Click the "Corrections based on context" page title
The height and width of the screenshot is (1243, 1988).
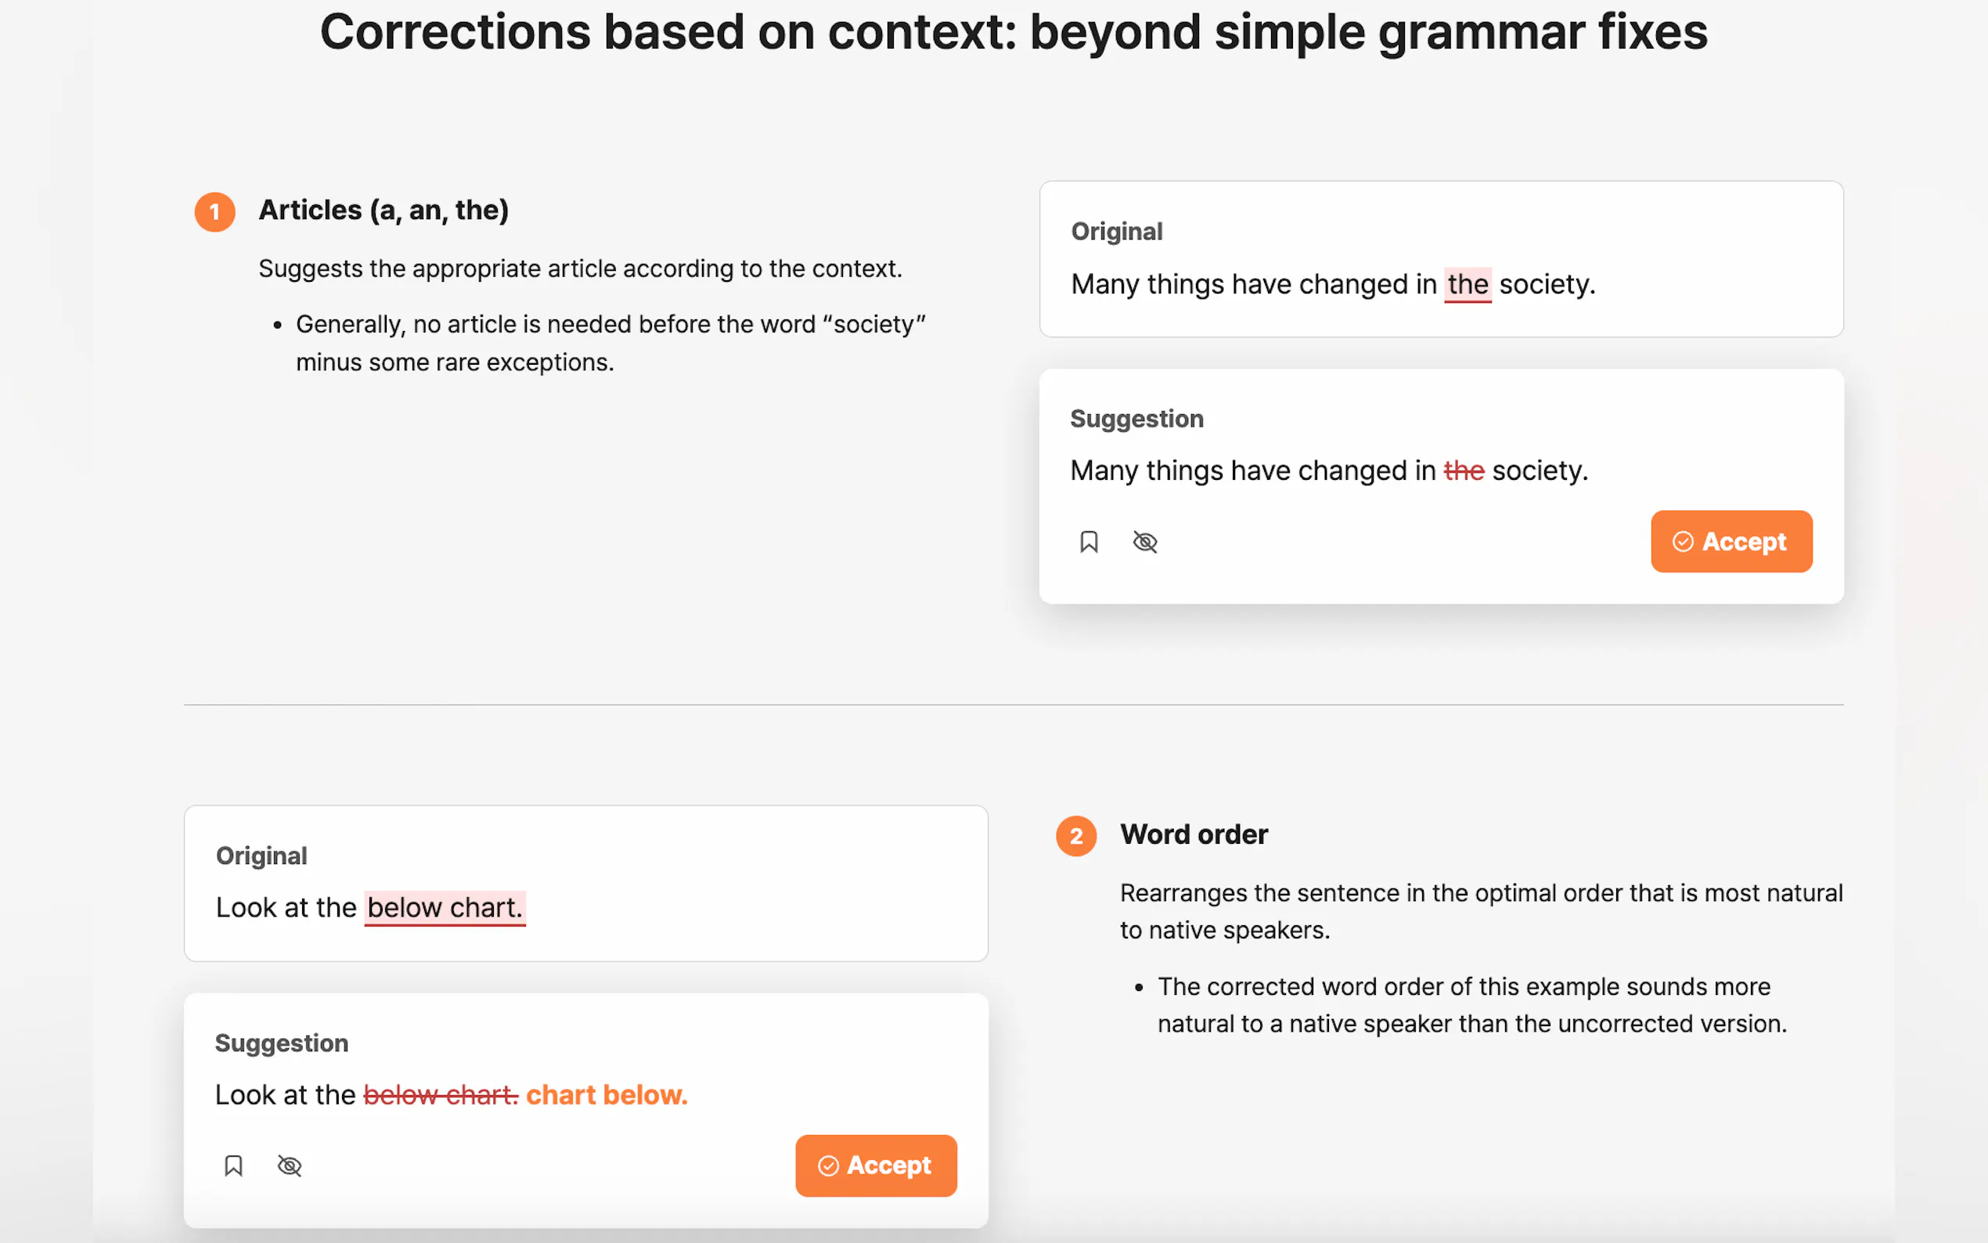(1014, 33)
